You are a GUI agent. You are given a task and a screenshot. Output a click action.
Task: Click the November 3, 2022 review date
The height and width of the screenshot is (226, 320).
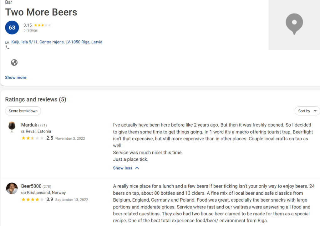coord(70,138)
